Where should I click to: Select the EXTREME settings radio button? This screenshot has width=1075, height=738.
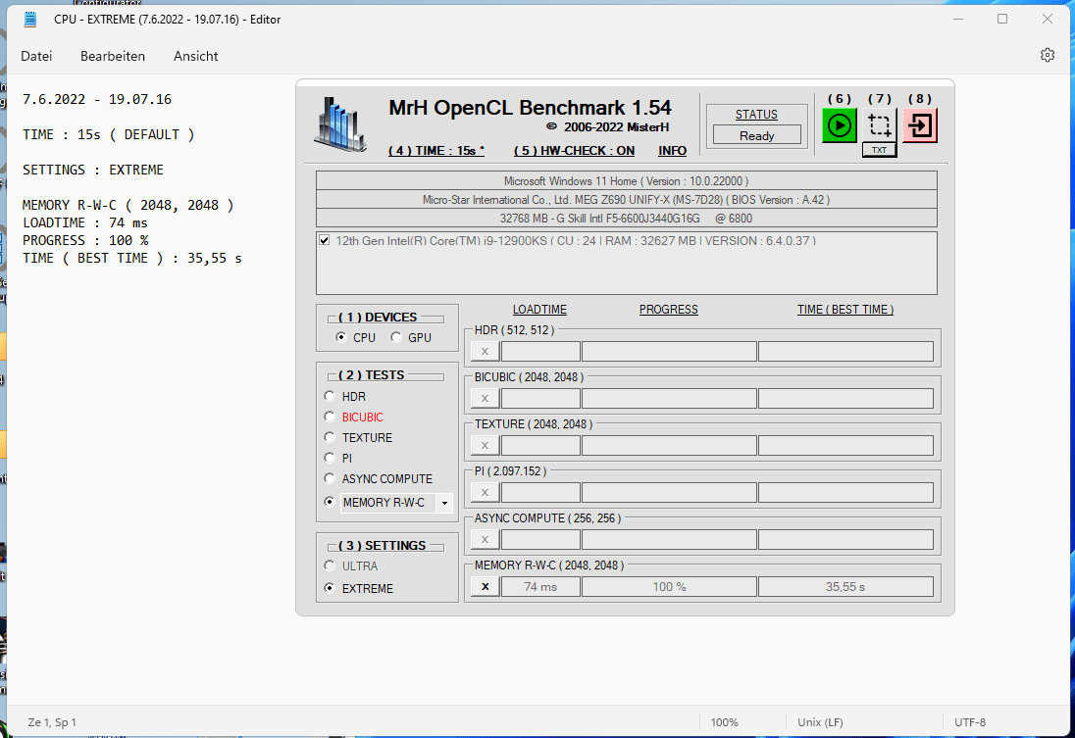pyautogui.click(x=330, y=588)
